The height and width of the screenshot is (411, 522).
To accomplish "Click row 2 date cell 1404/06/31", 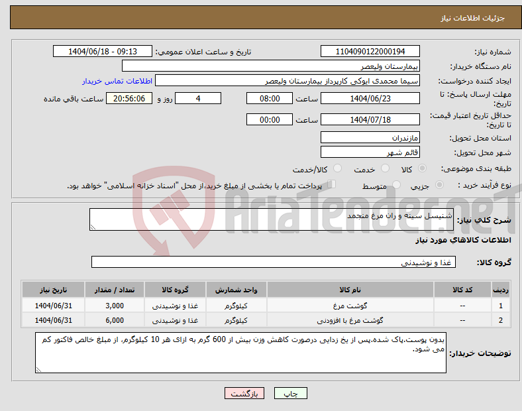I will click(x=53, y=320).
